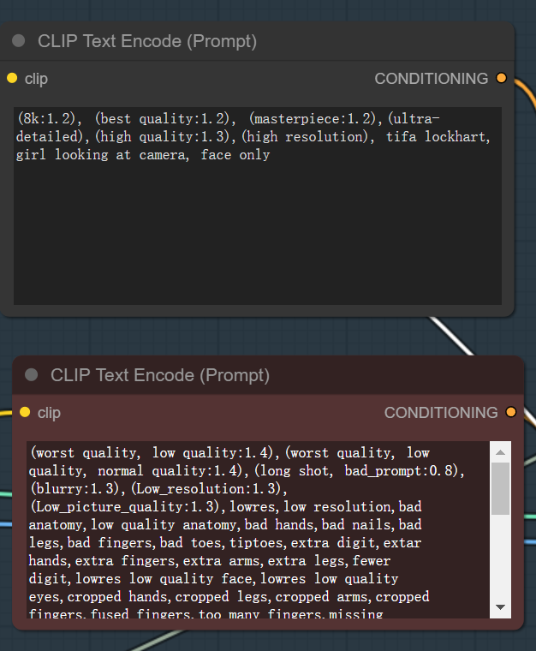536x651 pixels.
Task: Click the yellow clip input port on top node
Action: (12, 78)
